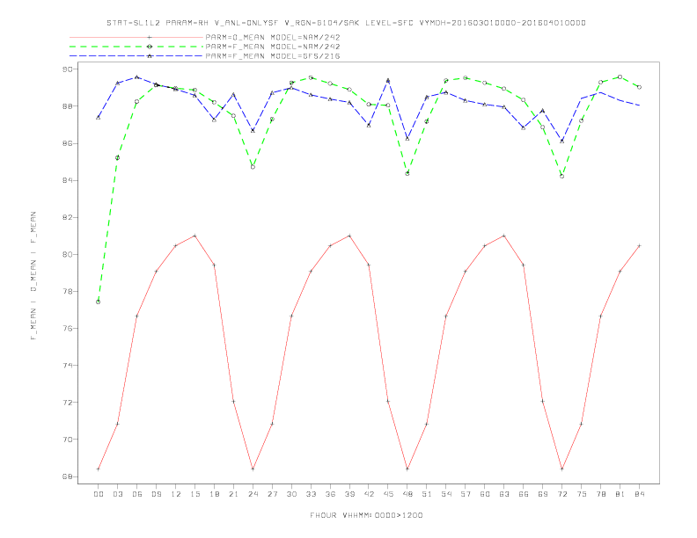Click y-axis tick label 86
697x538 pixels.
[68, 143]
